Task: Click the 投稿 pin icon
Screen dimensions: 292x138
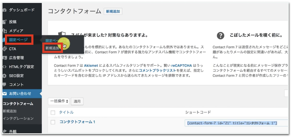Action: [x=5, y=22]
